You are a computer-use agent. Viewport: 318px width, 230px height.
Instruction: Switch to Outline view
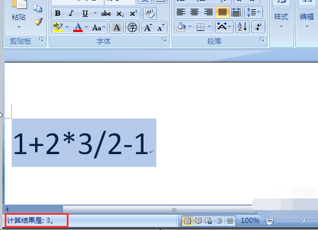(219, 221)
